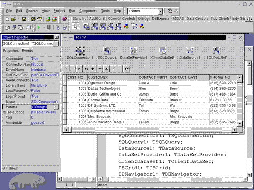Viewport: 254px width, 190px height.
Task: Click the navigator Delete (−) button
Action: (x=100, y=69)
